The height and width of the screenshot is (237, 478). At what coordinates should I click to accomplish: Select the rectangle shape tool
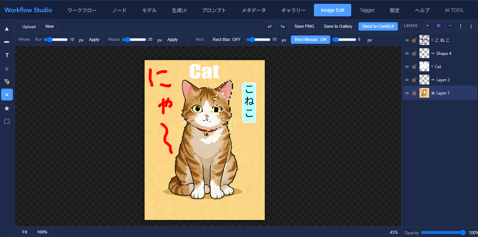point(7,68)
